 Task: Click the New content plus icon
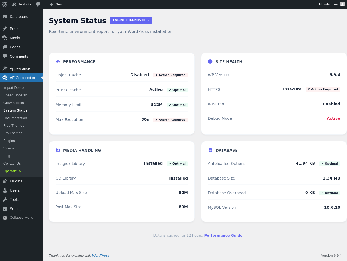pos(51,4)
